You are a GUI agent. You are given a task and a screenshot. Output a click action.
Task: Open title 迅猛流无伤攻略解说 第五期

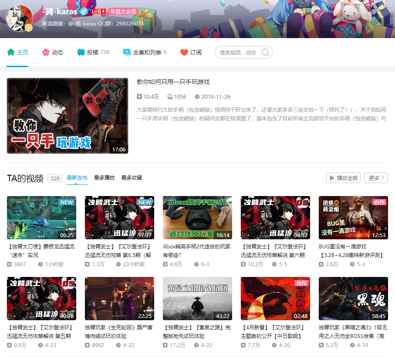[40, 332]
